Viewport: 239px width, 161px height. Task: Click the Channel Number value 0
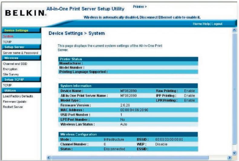(x=105, y=144)
